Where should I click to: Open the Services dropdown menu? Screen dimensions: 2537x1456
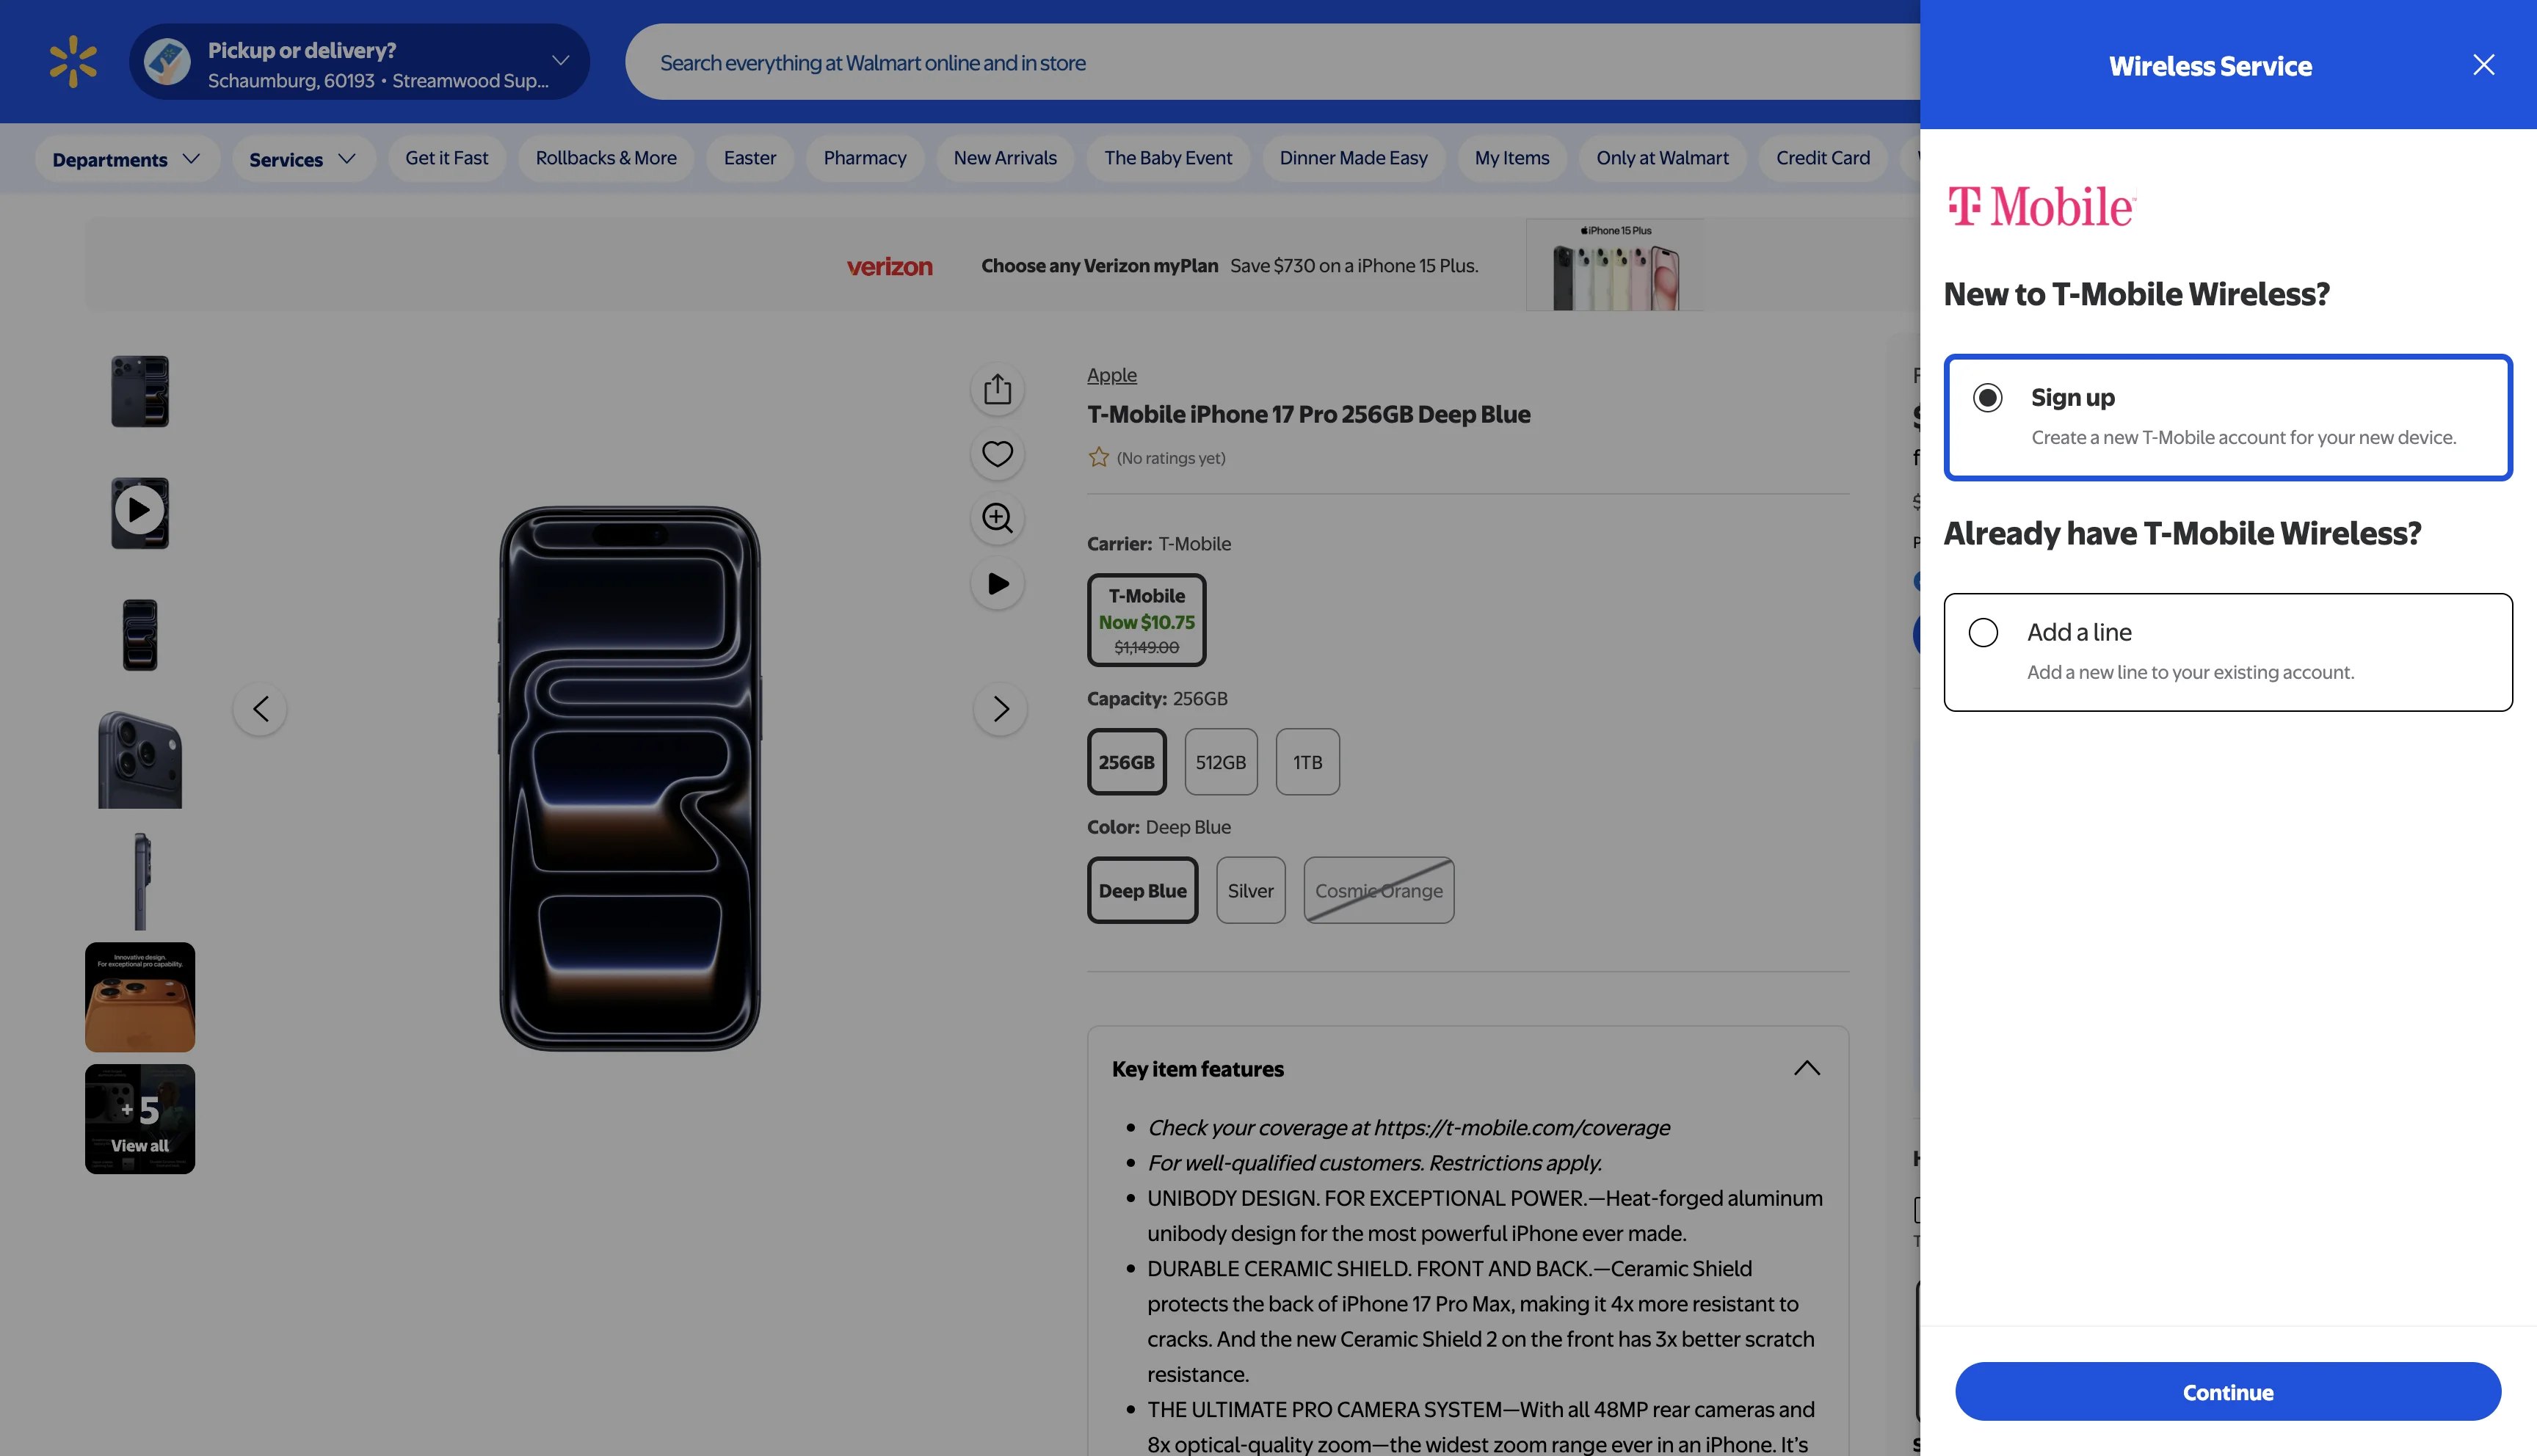(x=302, y=159)
